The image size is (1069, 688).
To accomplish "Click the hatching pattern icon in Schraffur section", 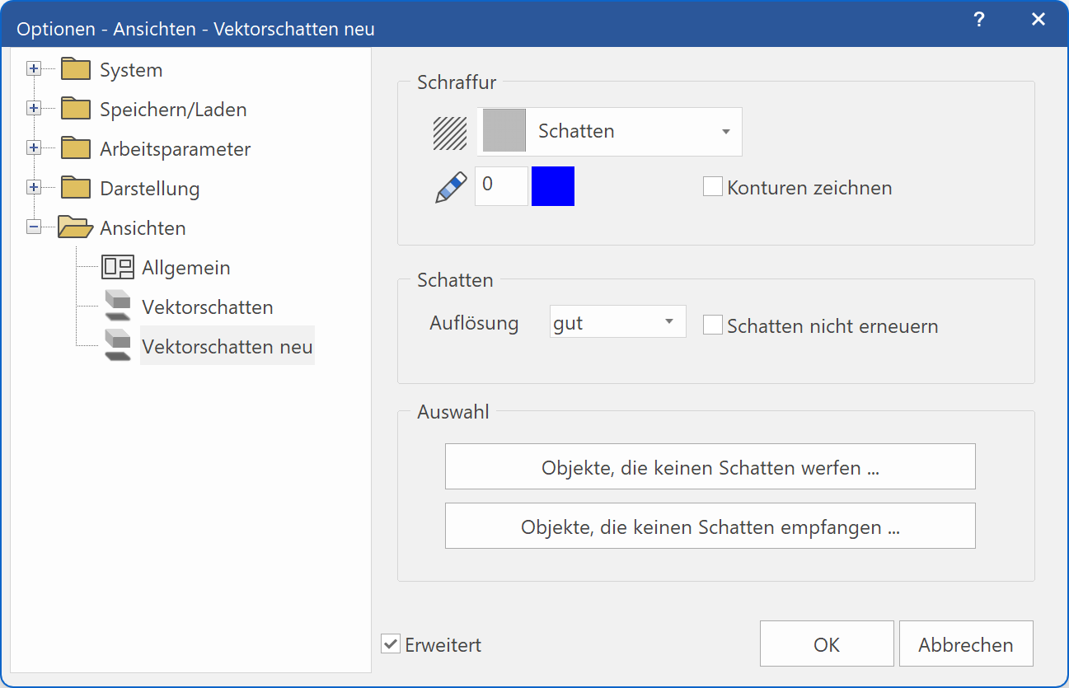I will coord(448,131).
